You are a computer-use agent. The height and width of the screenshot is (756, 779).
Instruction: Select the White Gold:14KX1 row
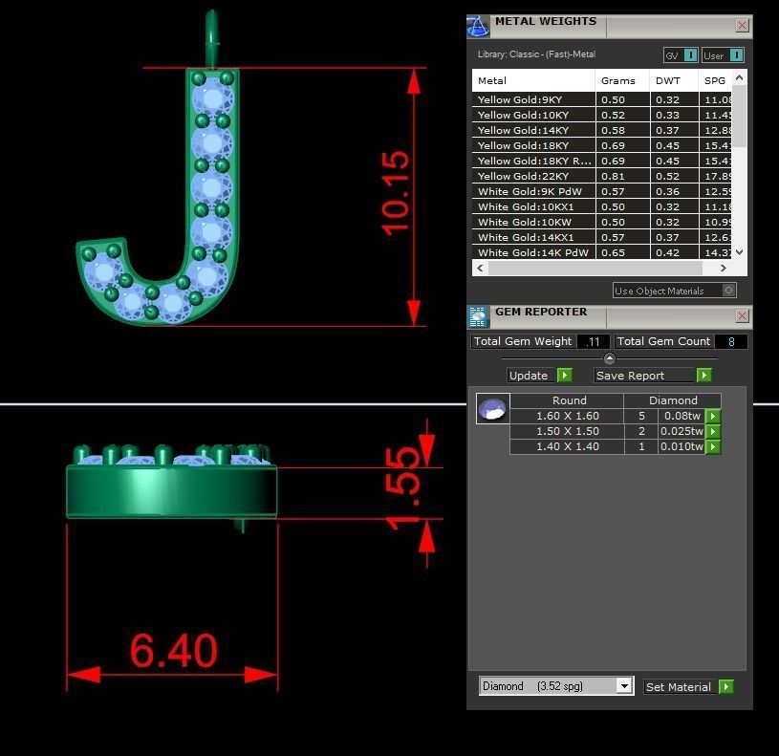click(601, 237)
